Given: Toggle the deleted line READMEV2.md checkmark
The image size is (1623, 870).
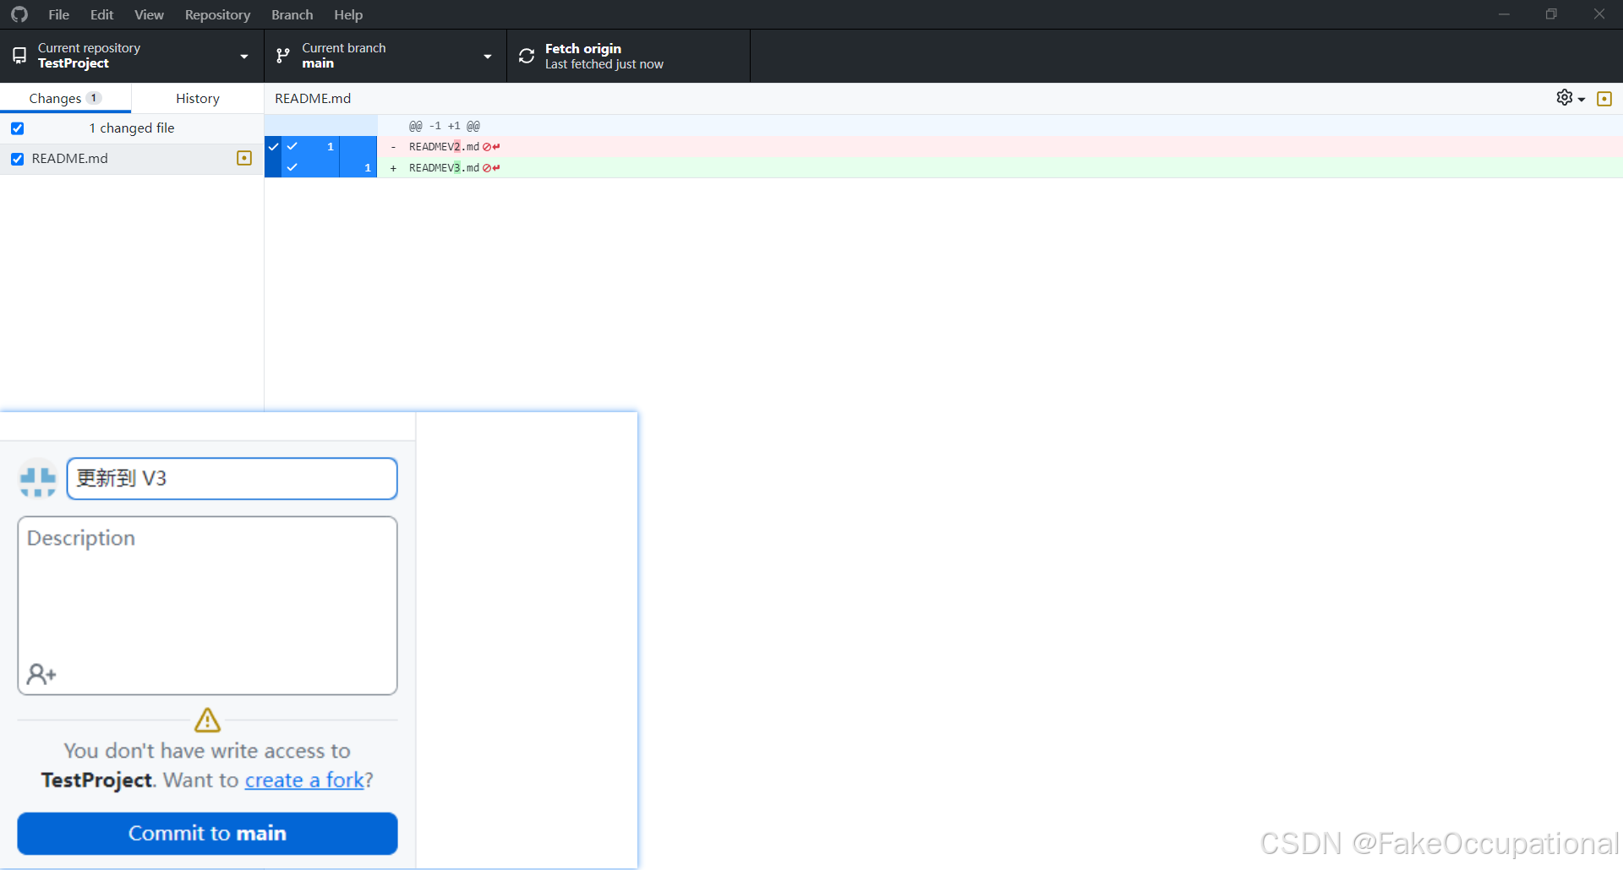Looking at the screenshot, I should [292, 146].
